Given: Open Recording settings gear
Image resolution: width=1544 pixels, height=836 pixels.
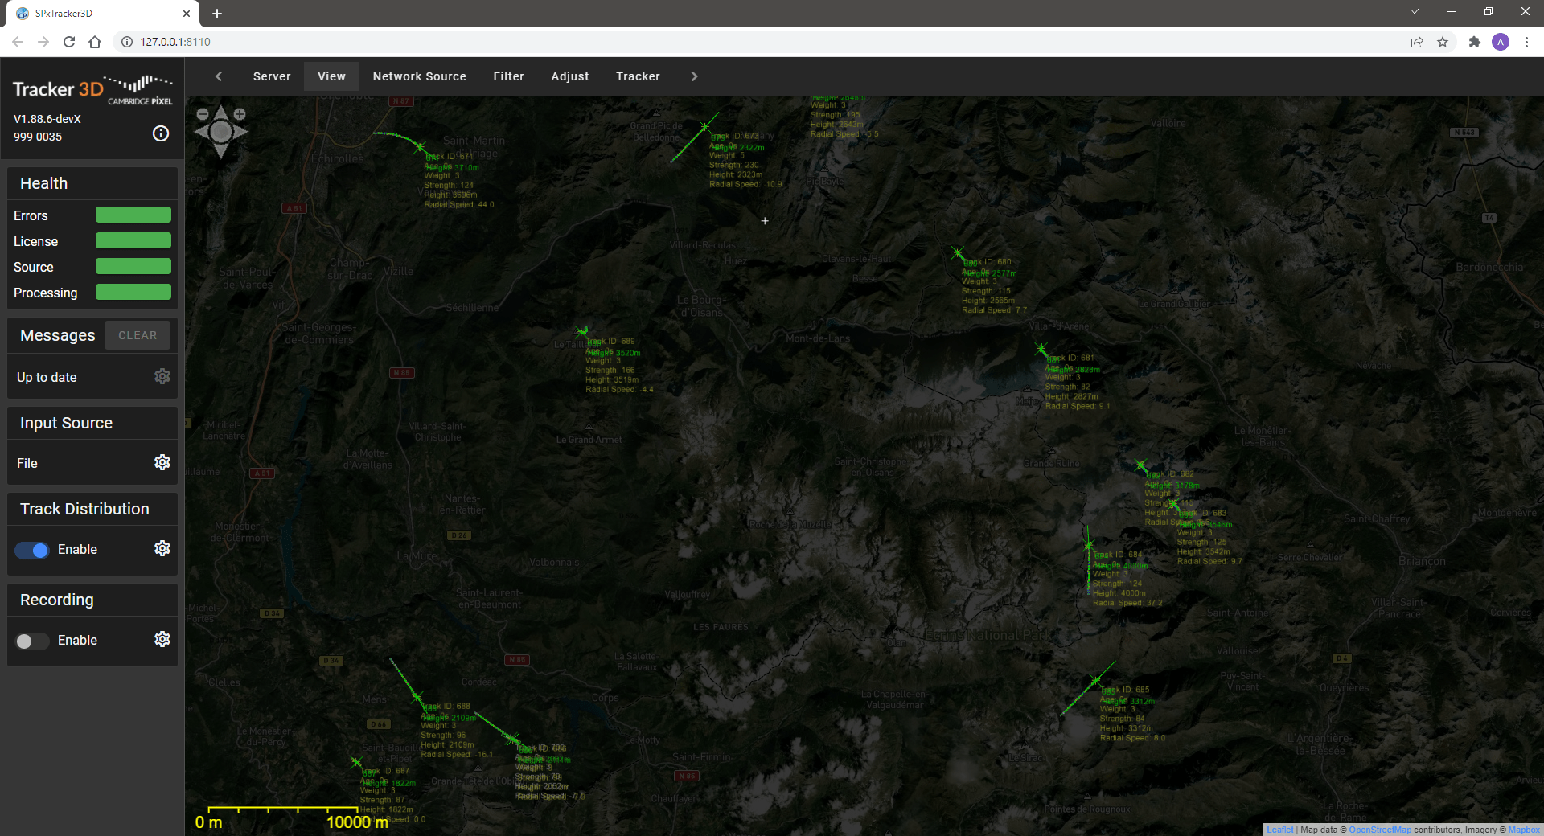Looking at the screenshot, I should tap(162, 639).
